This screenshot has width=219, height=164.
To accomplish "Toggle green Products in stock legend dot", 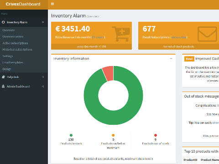I will (71, 135).
